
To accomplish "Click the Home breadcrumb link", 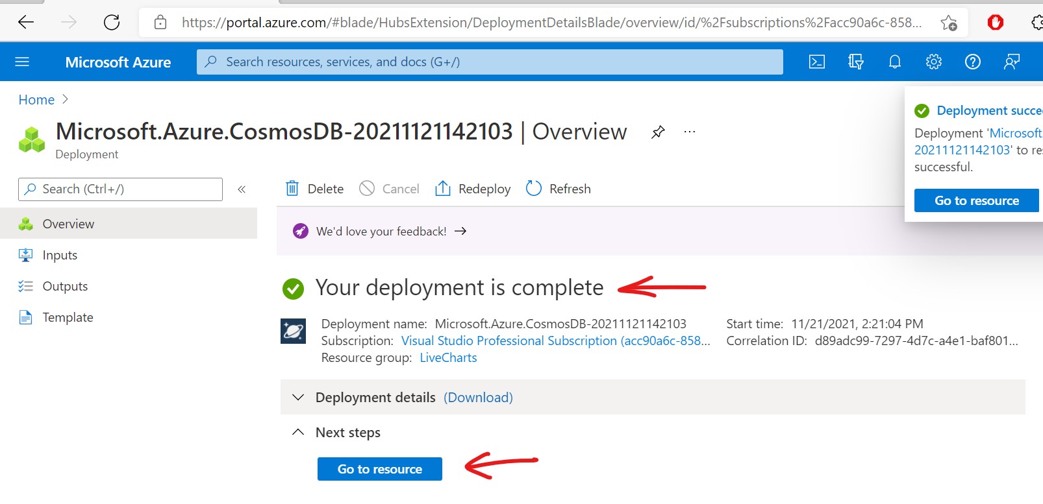I will click(x=36, y=100).
